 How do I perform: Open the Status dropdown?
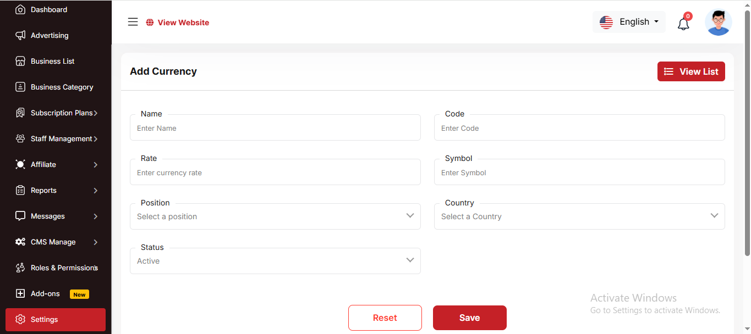click(275, 261)
